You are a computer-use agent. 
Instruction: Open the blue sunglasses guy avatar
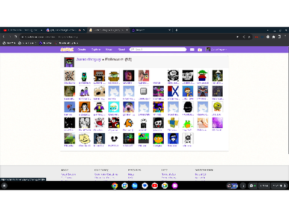tap(173, 139)
